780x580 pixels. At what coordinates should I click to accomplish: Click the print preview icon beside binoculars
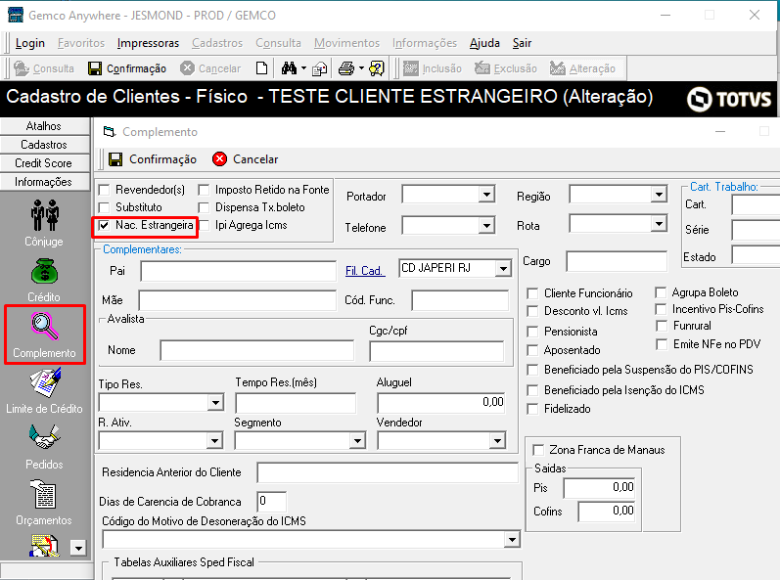click(x=319, y=69)
